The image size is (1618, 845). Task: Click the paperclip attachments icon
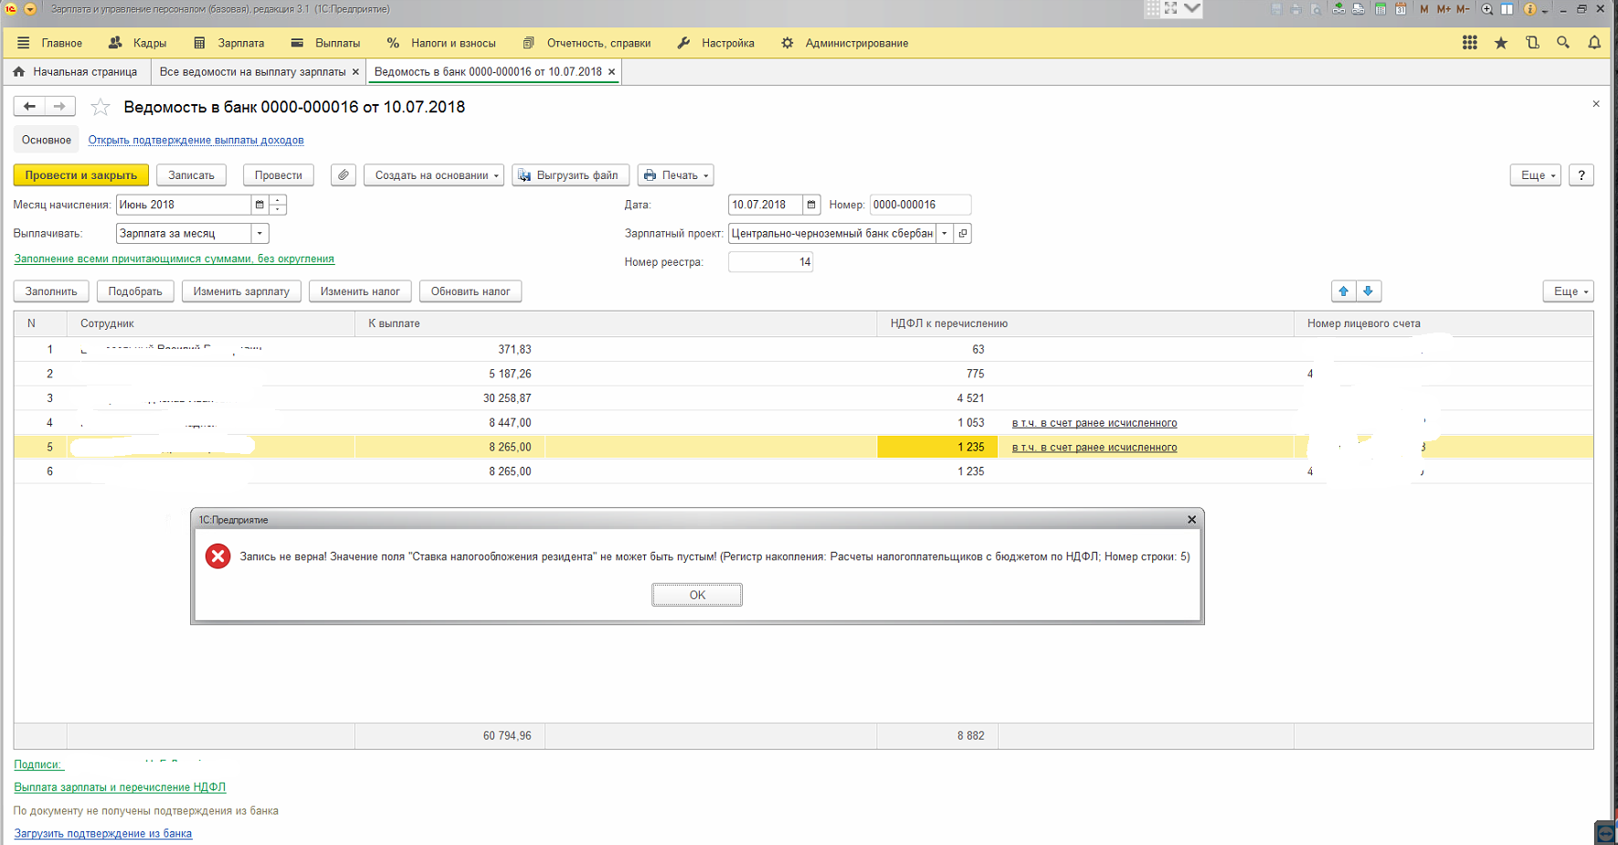[344, 175]
